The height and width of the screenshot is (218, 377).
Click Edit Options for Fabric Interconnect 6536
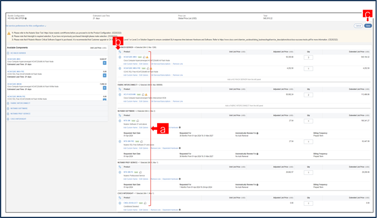[144, 101]
